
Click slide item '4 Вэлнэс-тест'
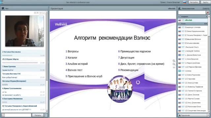[x=74, y=70]
